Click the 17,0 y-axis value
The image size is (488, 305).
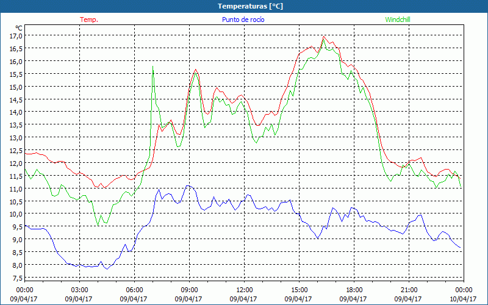click(x=17, y=36)
